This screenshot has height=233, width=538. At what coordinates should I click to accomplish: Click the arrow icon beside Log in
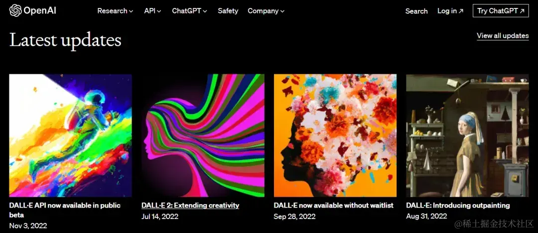tap(461, 11)
